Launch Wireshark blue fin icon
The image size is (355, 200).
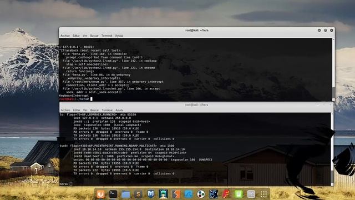(189, 194)
